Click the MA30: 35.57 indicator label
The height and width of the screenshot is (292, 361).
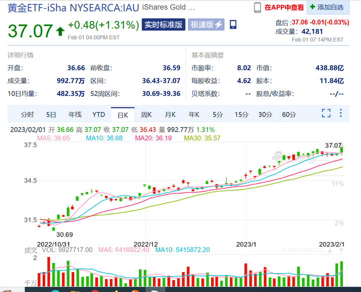coord(202,138)
